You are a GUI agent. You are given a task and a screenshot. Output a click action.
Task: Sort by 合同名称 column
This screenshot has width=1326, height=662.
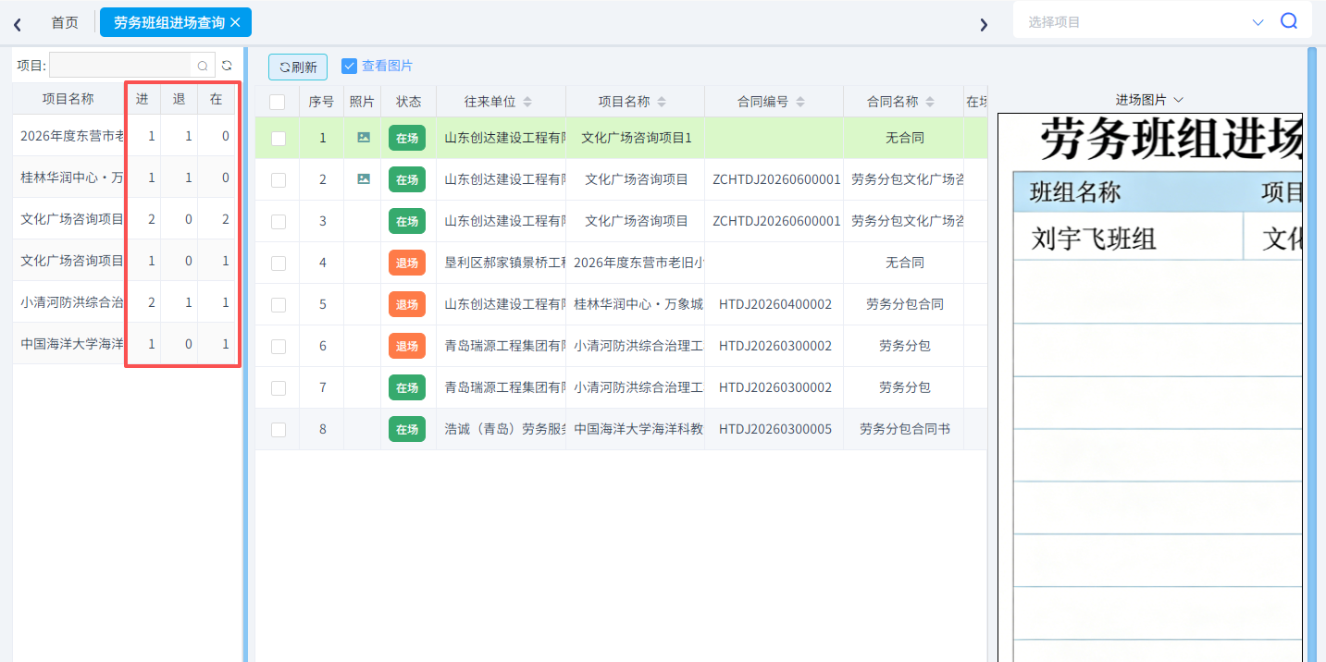pyautogui.click(x=930, y=102)
